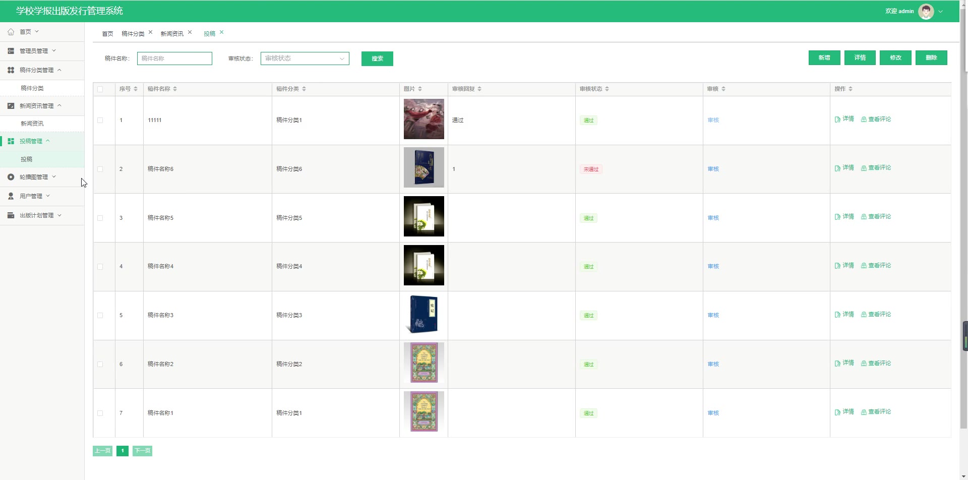Check the row 11111 checkbox
The width and height of the screenshot is (968, 480).
click(x=100, y=121)
